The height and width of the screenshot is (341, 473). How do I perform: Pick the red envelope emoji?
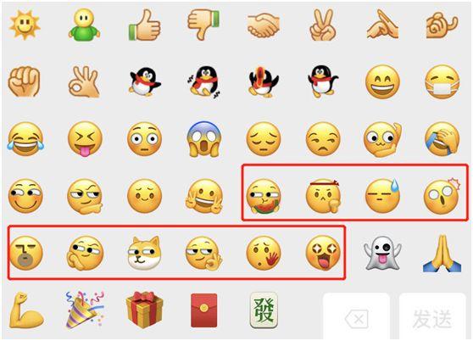tap(204, 310)
